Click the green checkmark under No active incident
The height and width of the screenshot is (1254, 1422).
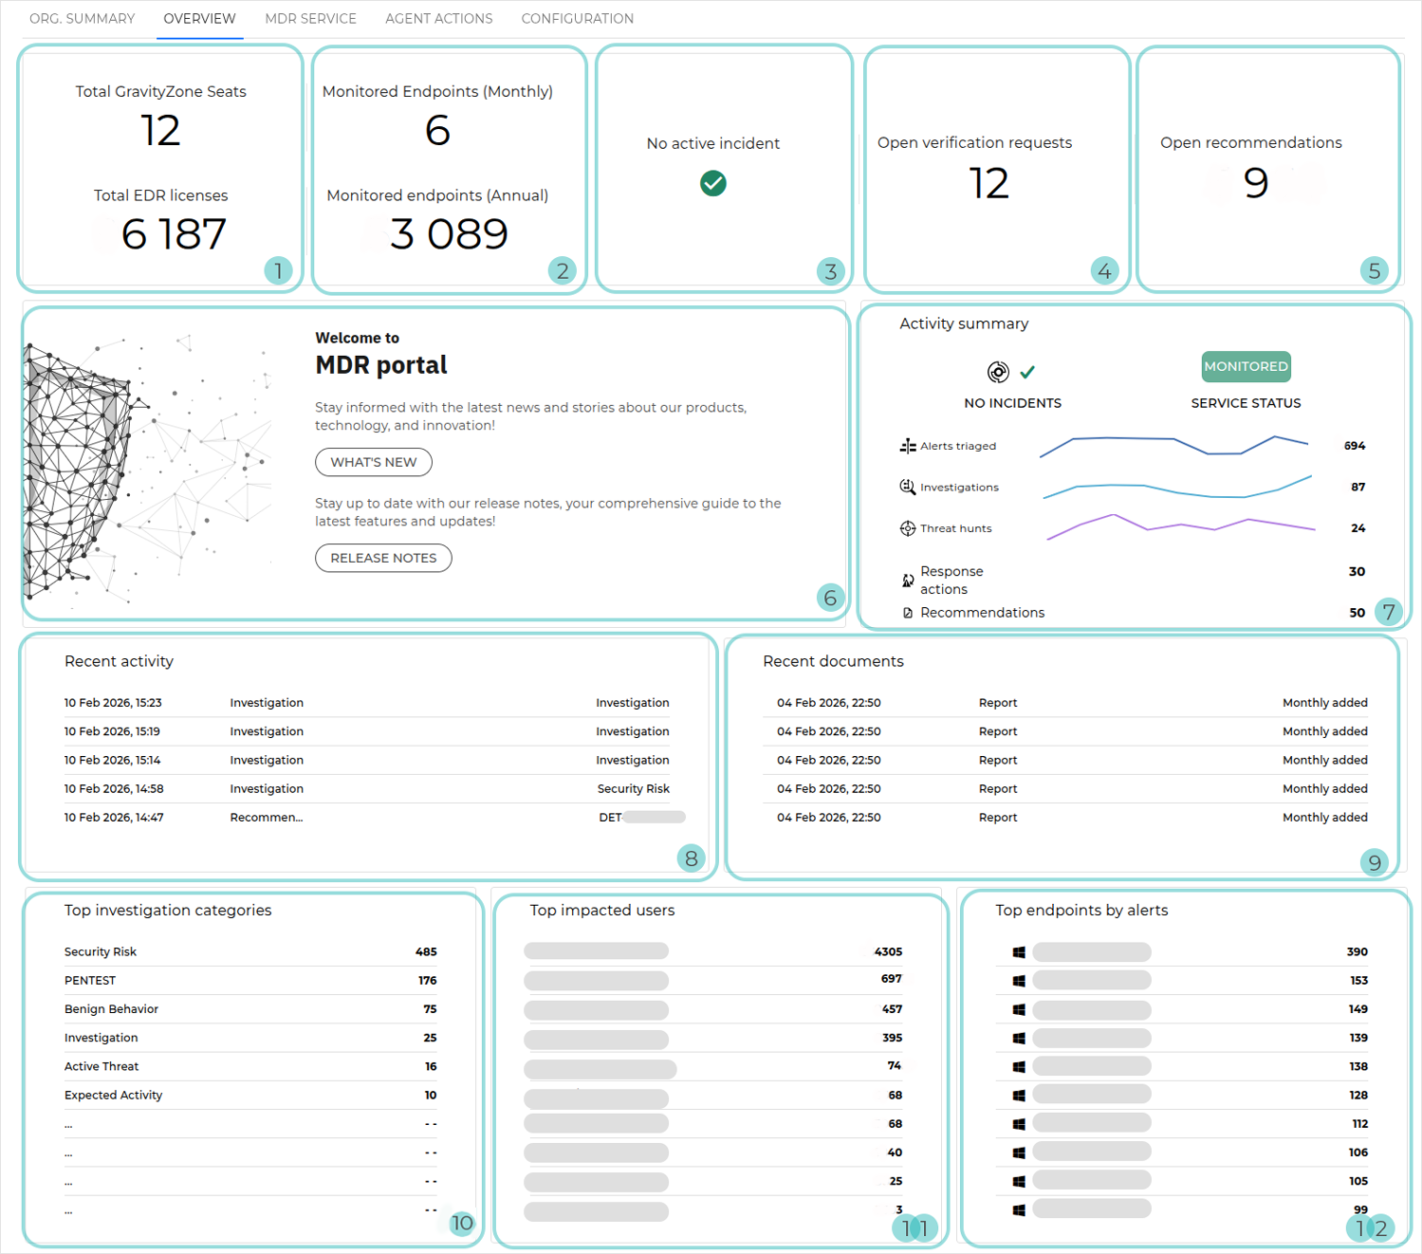pyautogui.click(x=712, y=183)
